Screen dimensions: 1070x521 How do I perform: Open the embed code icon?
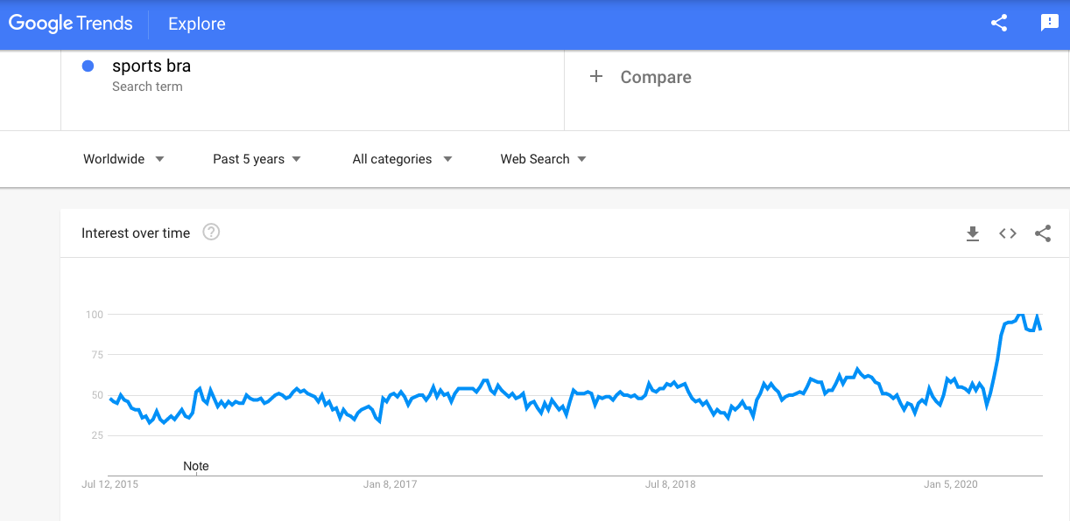click(x=1008, y=233)
